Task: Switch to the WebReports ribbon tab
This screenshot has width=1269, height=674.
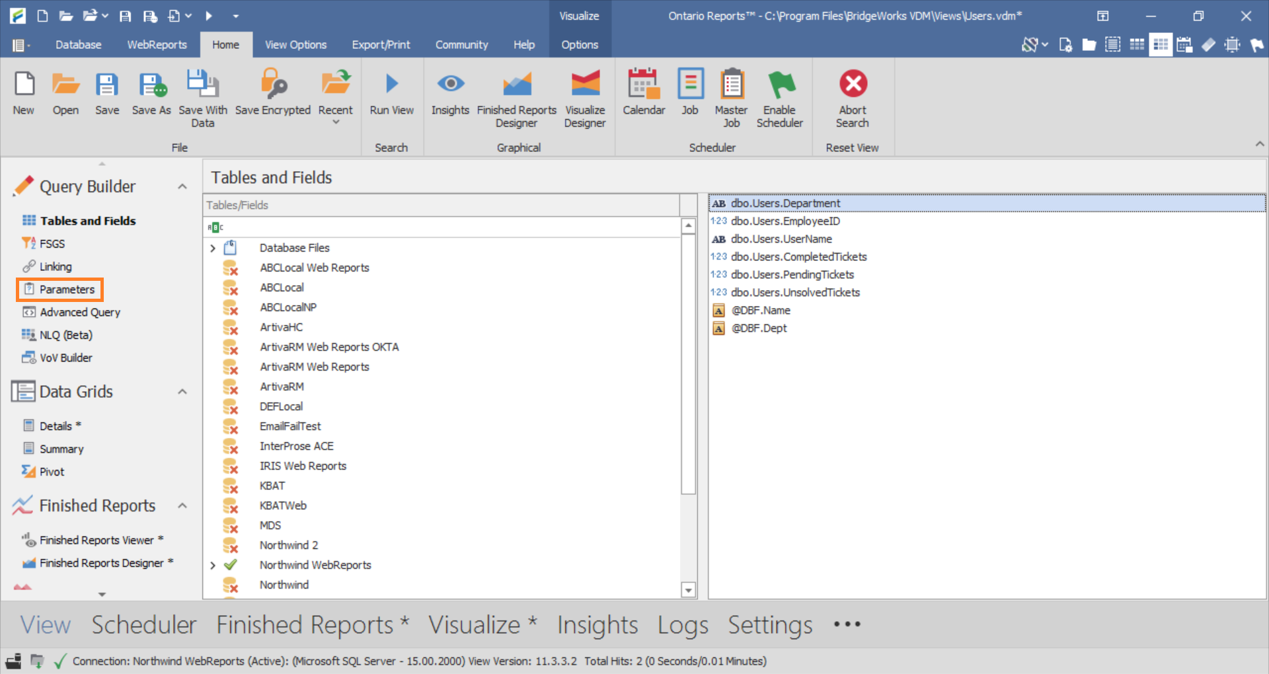Action: point(157,45)
